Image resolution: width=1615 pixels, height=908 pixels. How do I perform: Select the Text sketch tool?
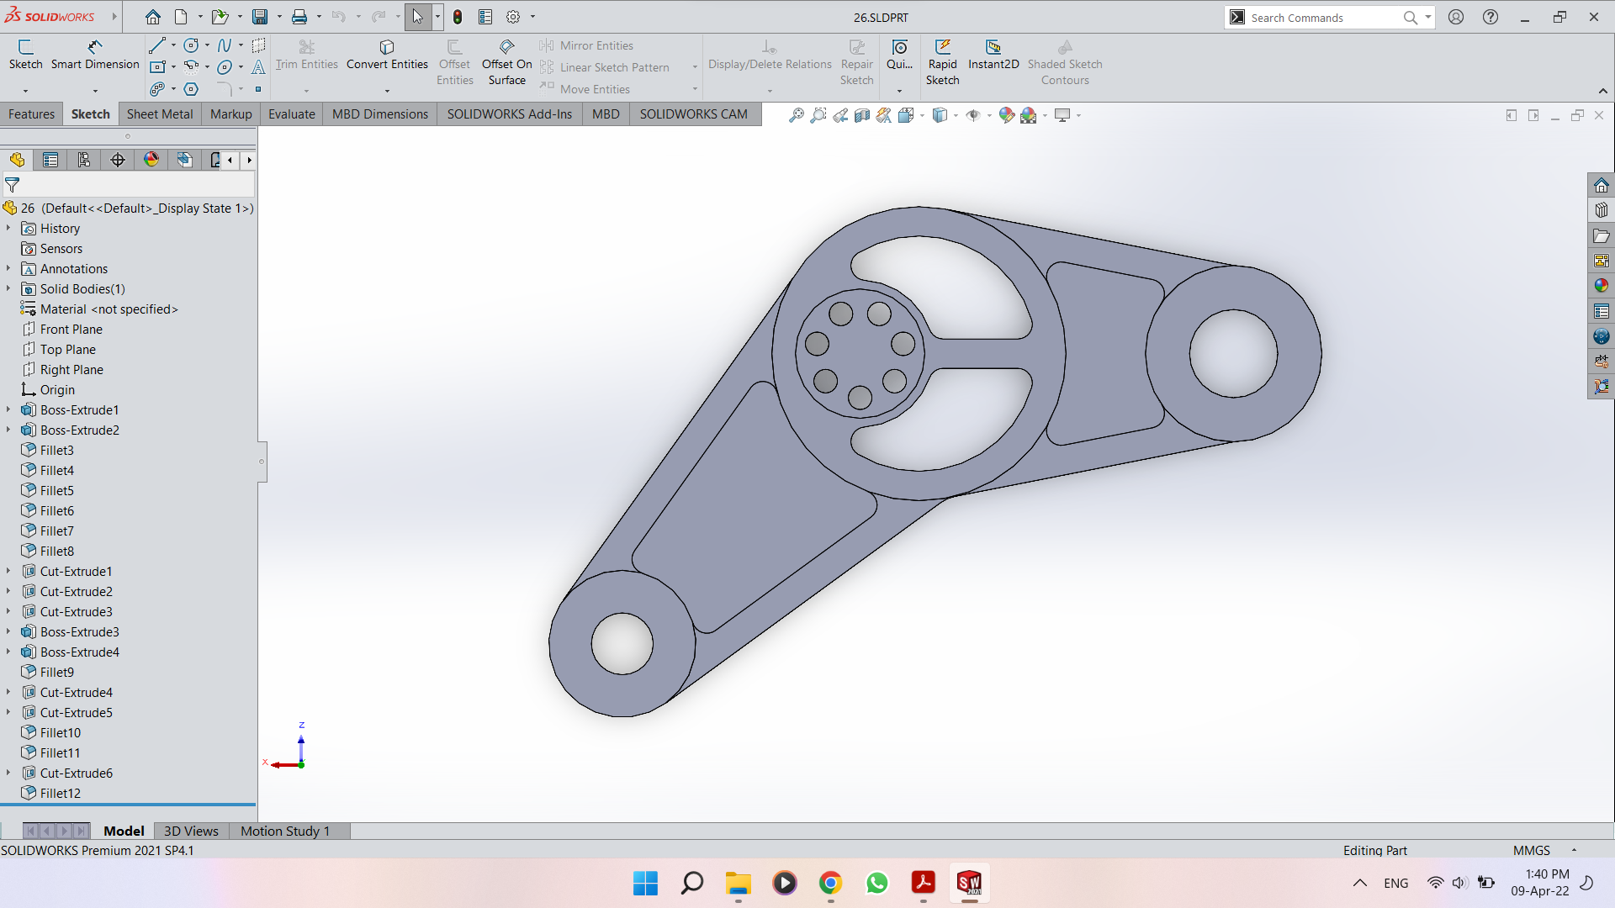tap(258, 66)
